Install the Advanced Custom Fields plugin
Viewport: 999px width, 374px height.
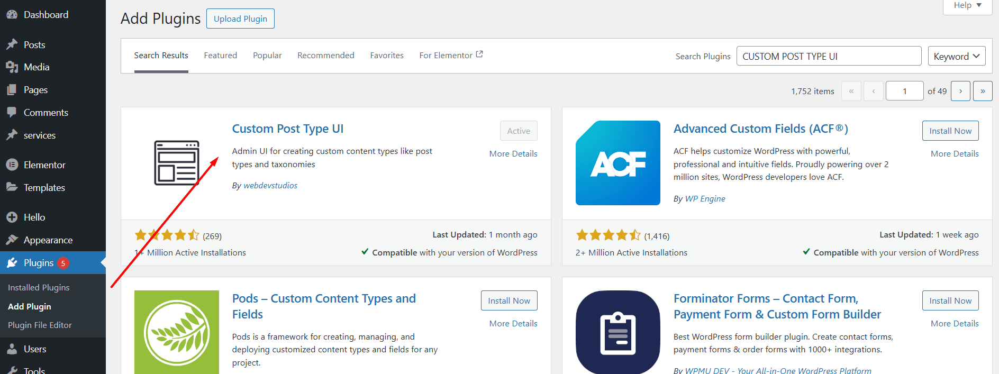click(x=950, y=131)
